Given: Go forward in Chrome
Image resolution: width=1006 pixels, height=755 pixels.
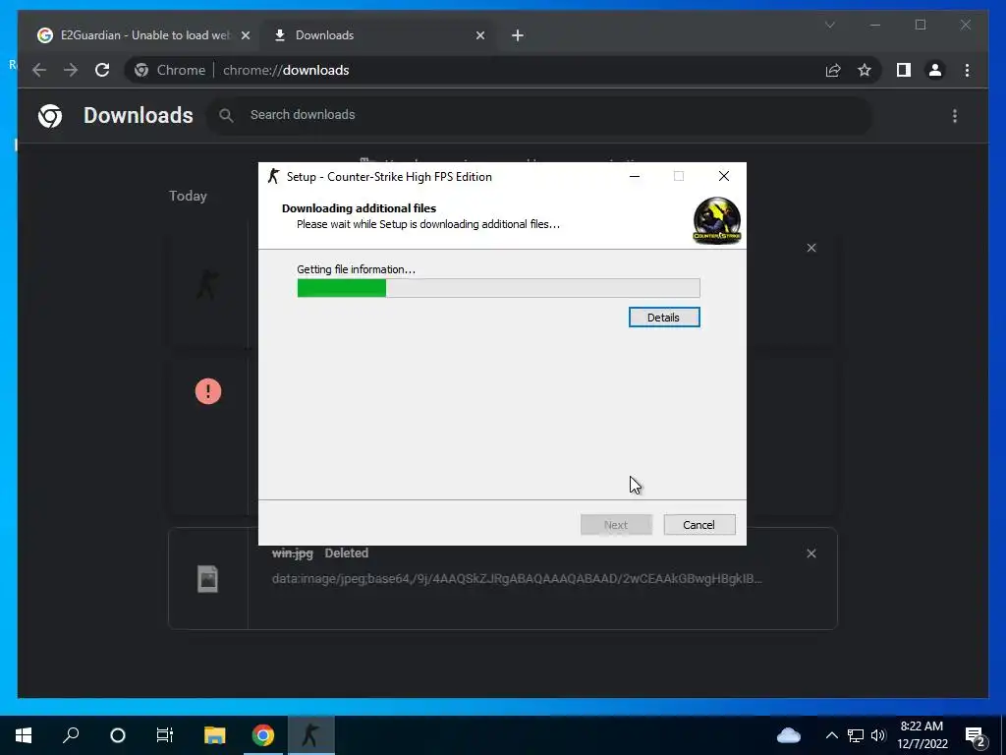Looking at the screenshot, I should tap(71, 70).
